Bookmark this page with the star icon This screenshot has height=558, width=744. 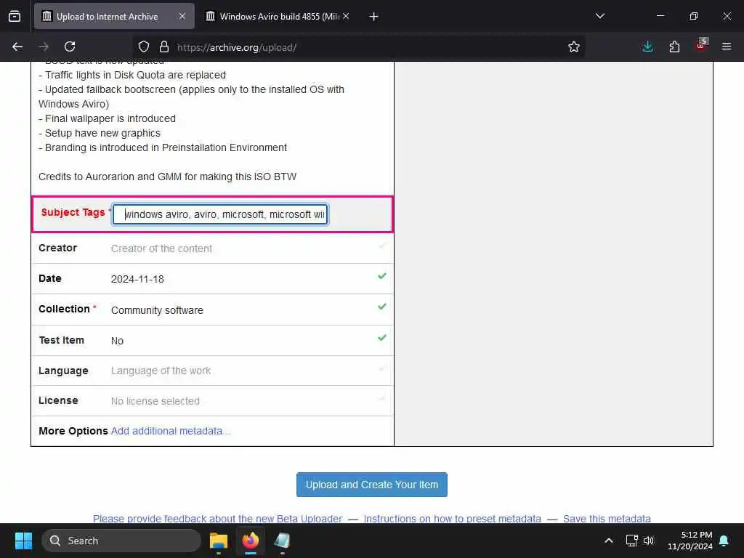(574, 46)
